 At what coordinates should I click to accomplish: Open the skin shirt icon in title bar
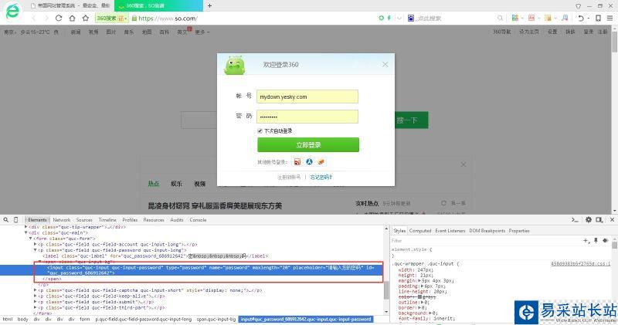[x=578, y=6]
